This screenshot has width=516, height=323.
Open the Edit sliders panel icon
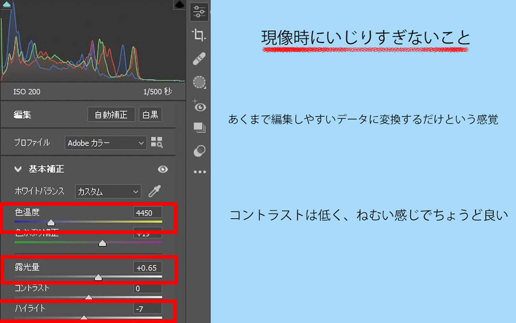(x=199, y=12)
